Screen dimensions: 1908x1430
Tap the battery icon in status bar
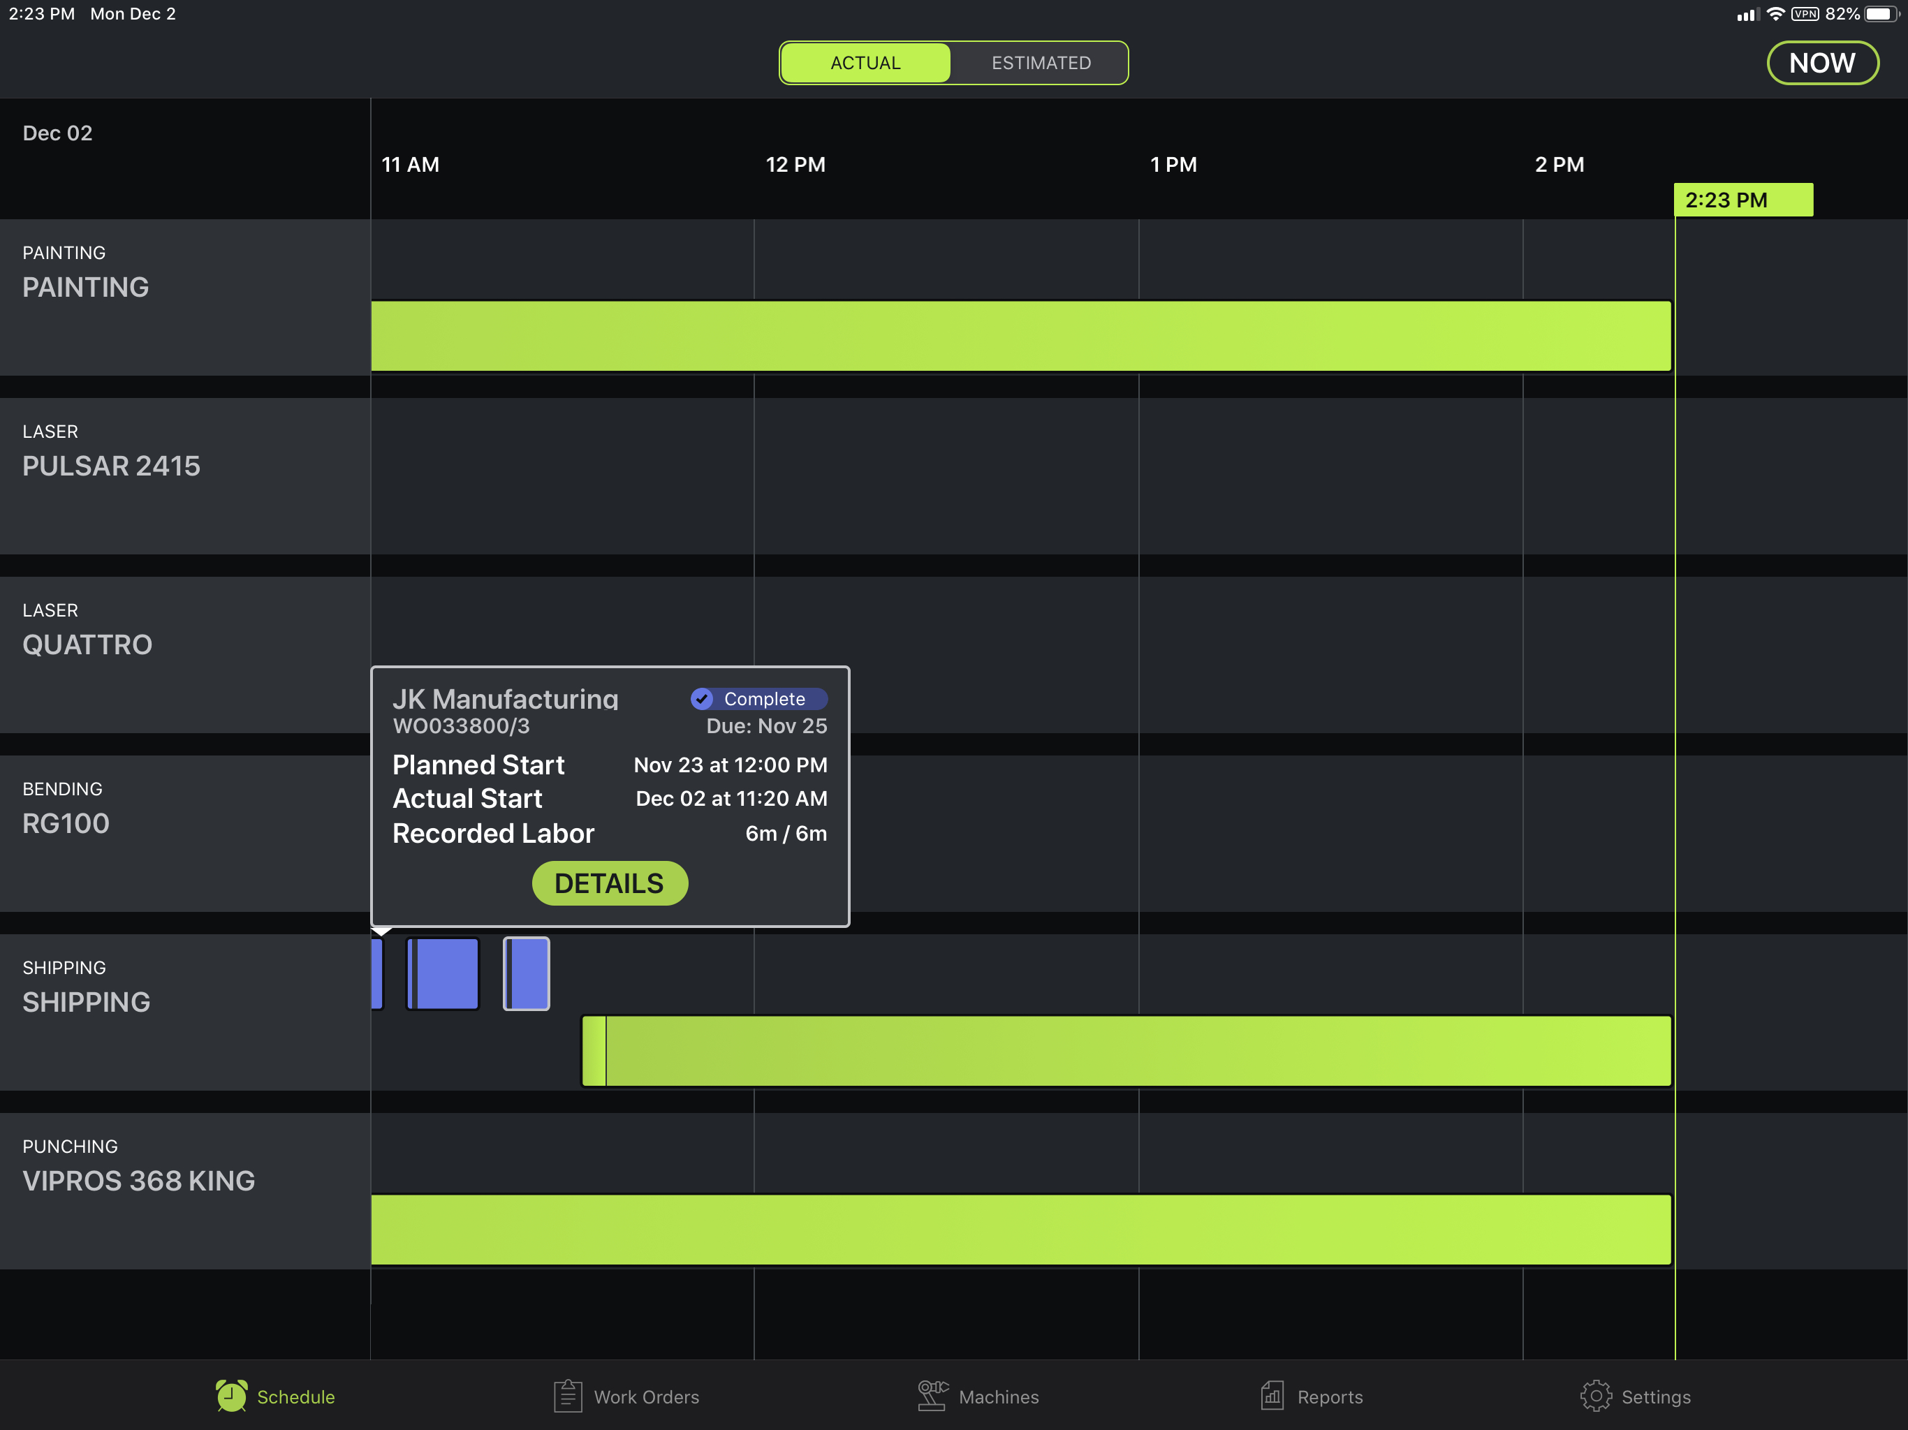click(1880, 14)
